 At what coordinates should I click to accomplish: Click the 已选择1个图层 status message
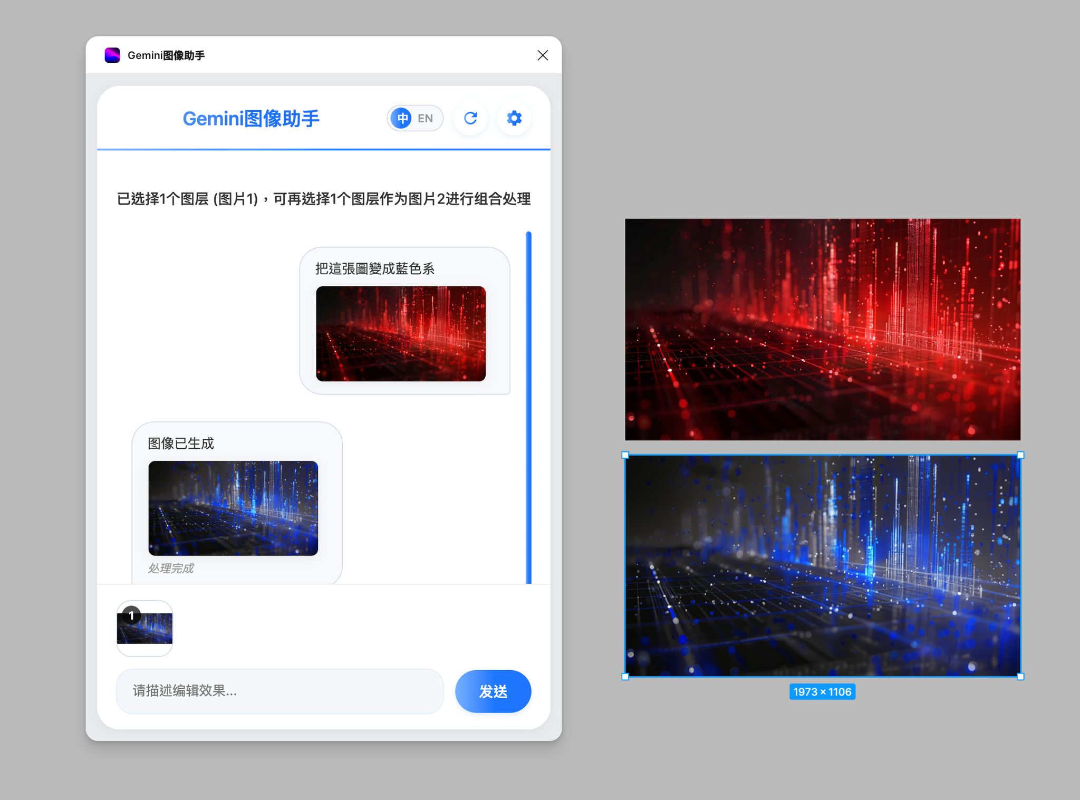point(323,199)
